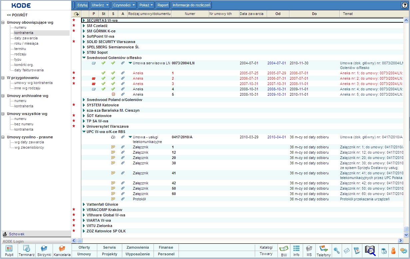410x259 pixels.
Task: Click the blue envelope icon on Aneks 4 row
Action: click(x=94, y=89)
